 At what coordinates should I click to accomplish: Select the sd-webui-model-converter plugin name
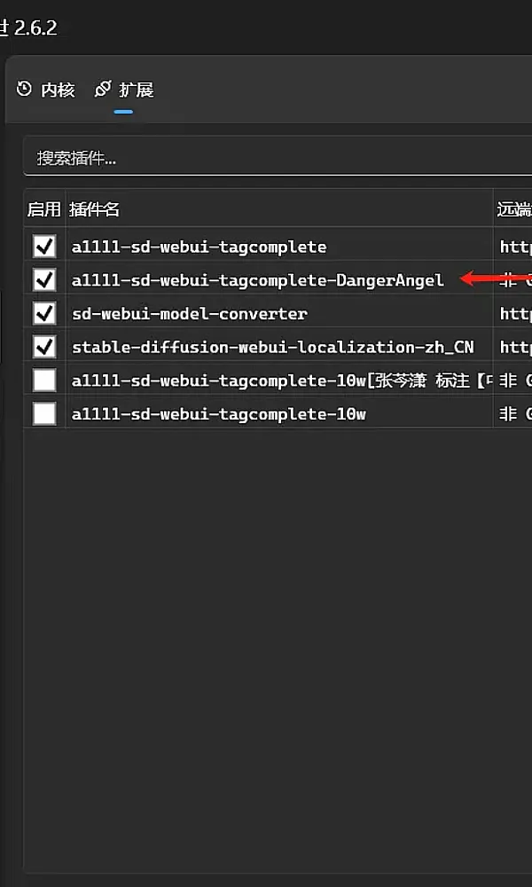point(190,314)
